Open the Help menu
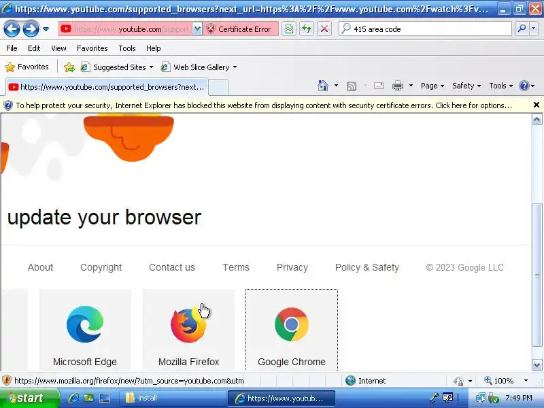 pyautogui.click(x=154, y=48)
